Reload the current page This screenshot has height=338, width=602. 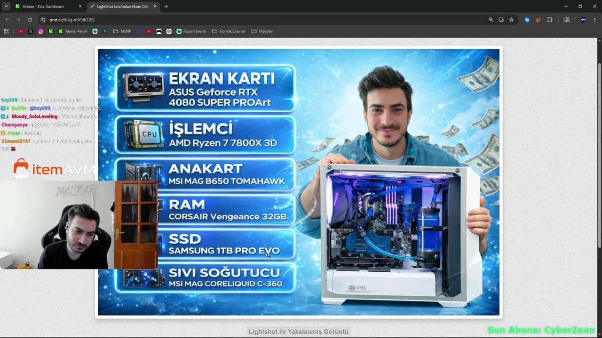30,20
